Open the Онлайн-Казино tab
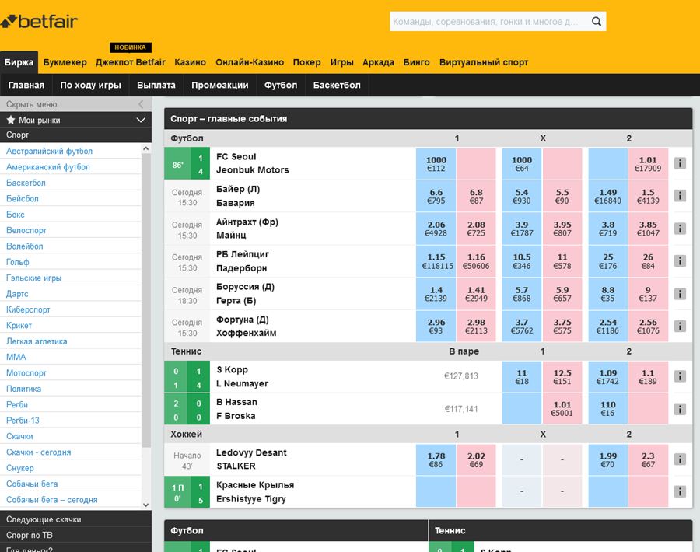Viewport: 700px width, 552px height. tap(250, 62)
